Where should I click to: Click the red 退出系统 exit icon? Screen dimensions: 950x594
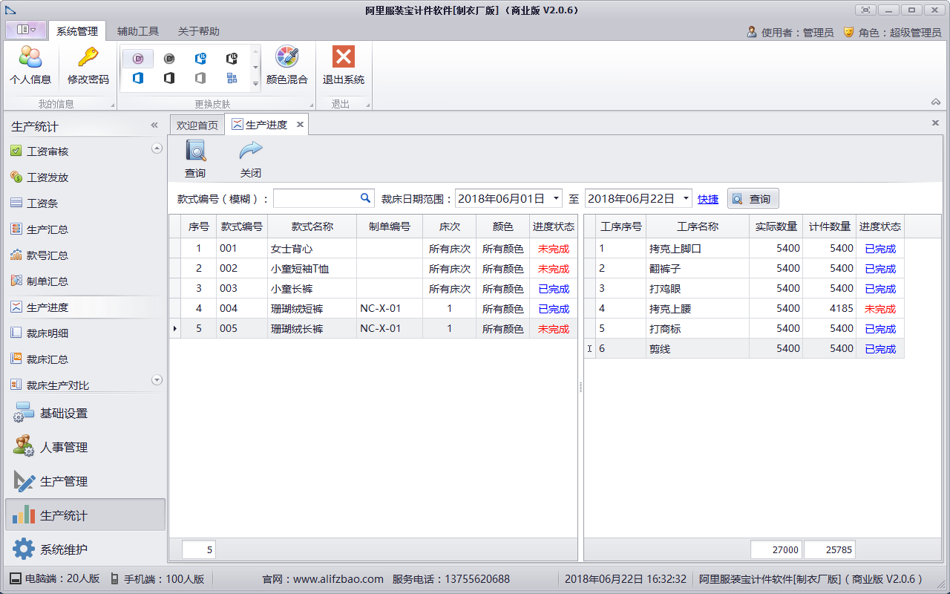click(x=343, y=57)
